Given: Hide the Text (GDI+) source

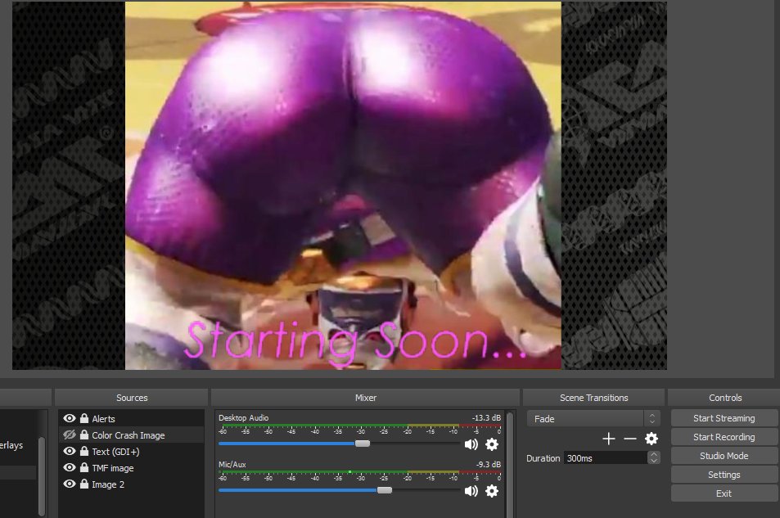Looking at the screenshot, I should [x=69, y=452].
